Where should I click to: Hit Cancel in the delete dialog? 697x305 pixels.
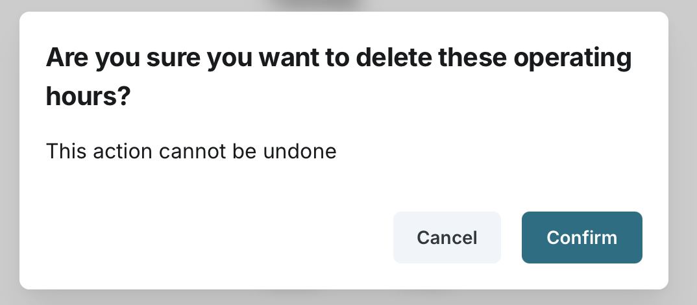446,238
